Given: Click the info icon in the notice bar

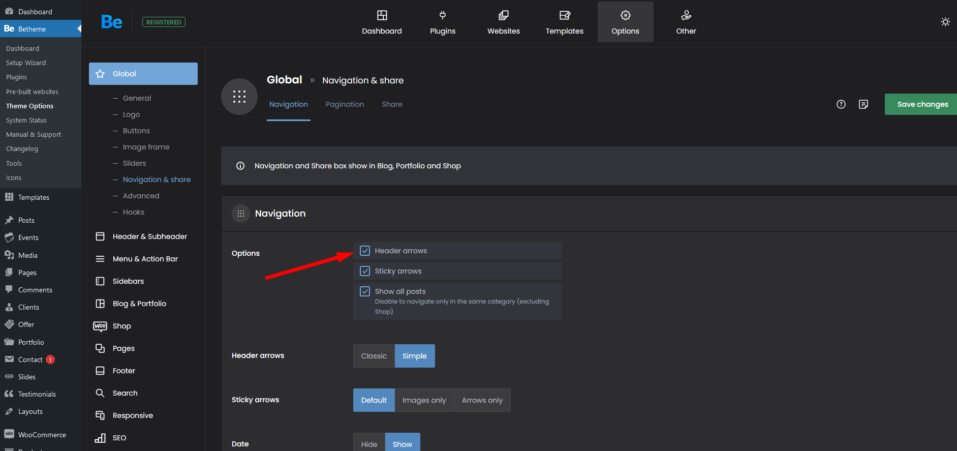Looking at the screenshot, I should (x=240, y=166).
